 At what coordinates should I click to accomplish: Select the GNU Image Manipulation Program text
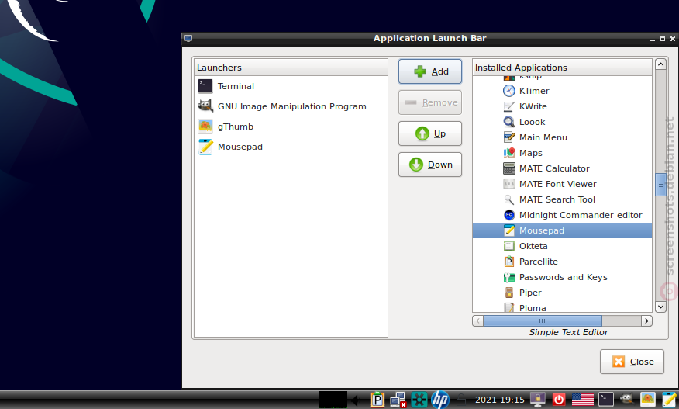click(292, 106)
